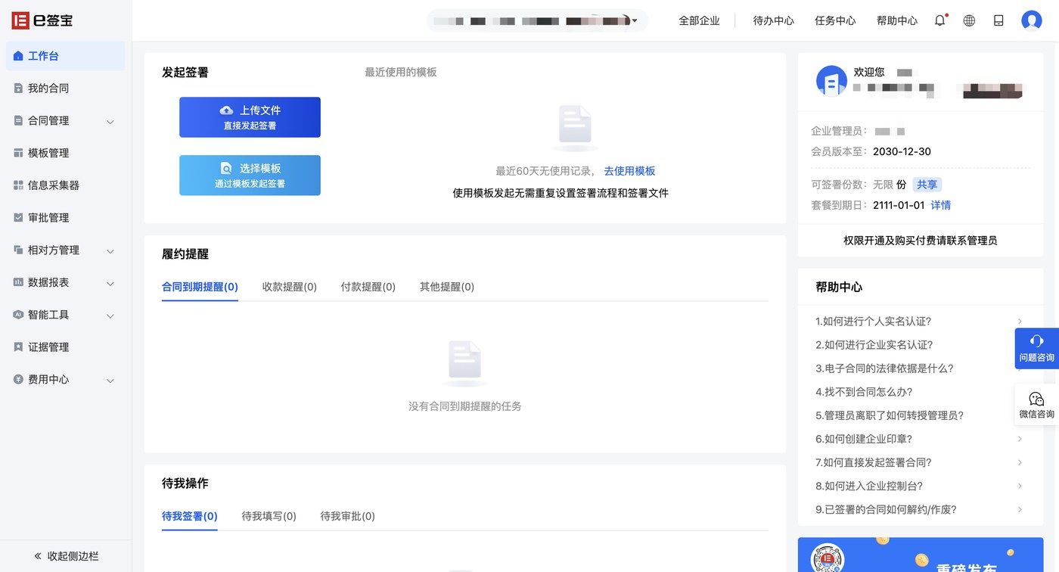
Task: Open help item 已签署的合同如何解约/作废
Action: [x=886, y=509]
